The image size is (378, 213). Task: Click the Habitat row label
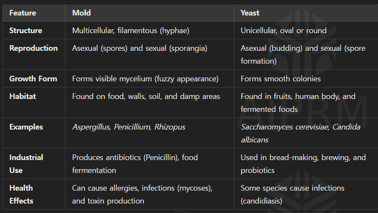(22, 96)
